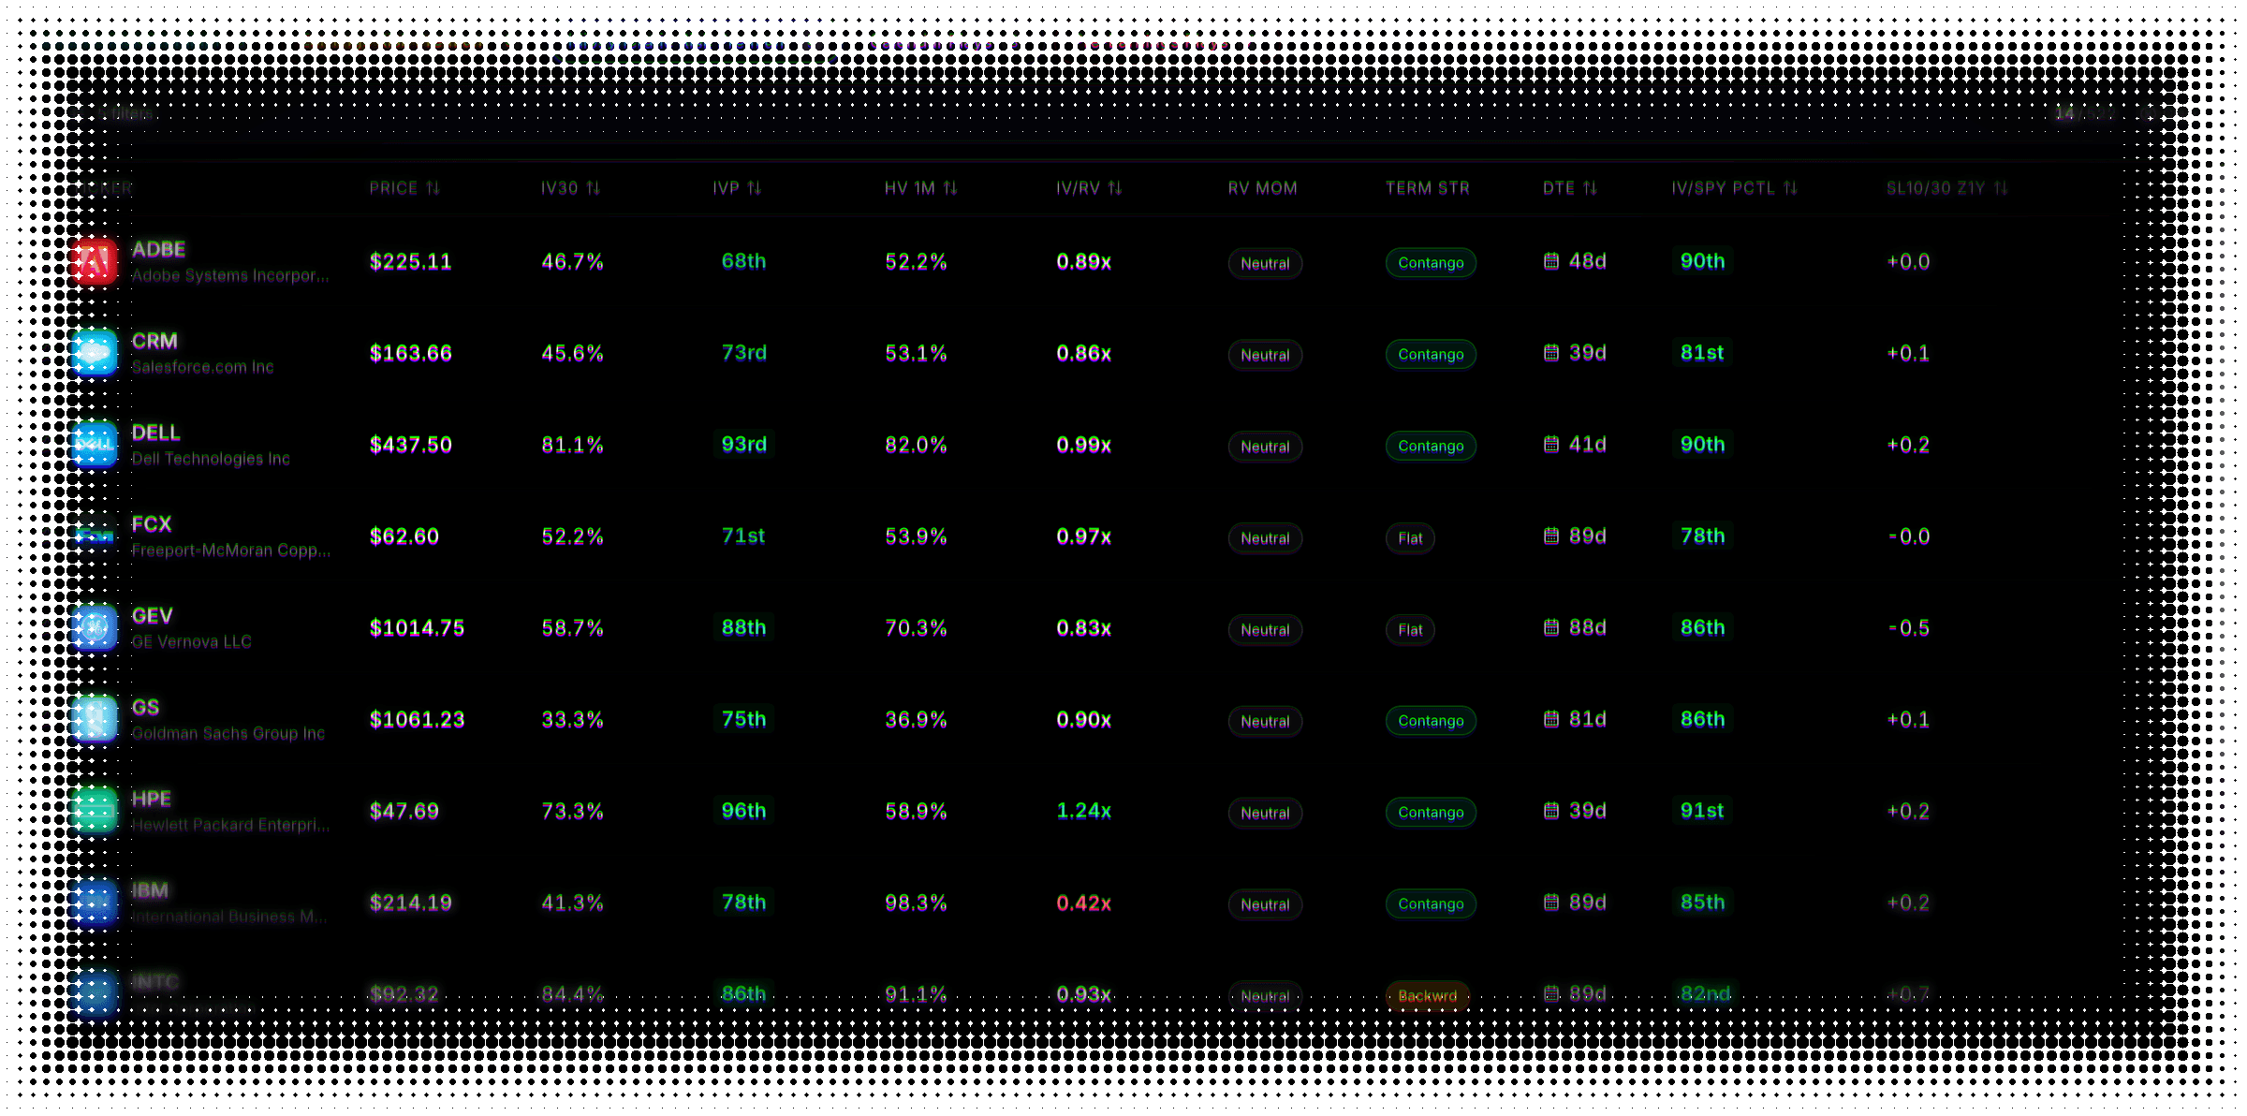Viewport: 2247px width, 1116px height.
Task: Select the 70.3% HV value
Action: [916, 628]
